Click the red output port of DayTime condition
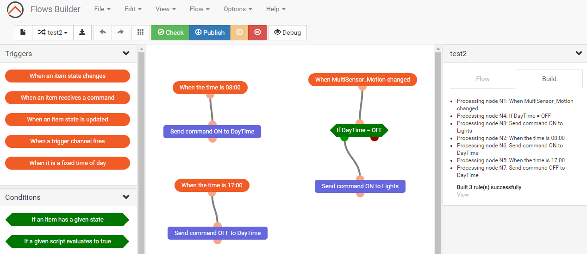Viewport: 587px width, 254px height. pyautogui.click(x=375, y=138)
